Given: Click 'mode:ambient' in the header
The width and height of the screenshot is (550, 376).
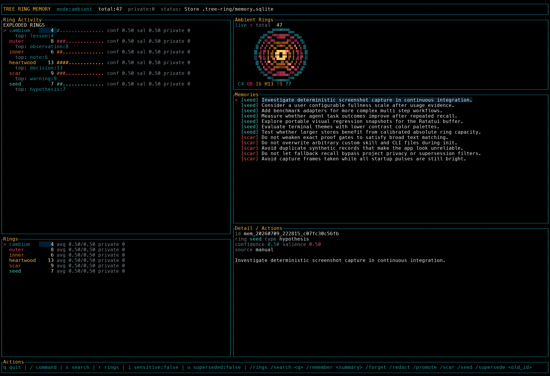Looking at the screenshot, I should click(x=75, y=9).
